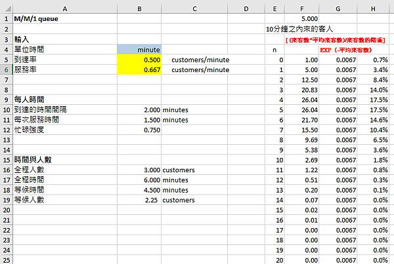Click the red formula note in row 3
The width and height of the screenshot is (394, 264).
tap(336, 40)
